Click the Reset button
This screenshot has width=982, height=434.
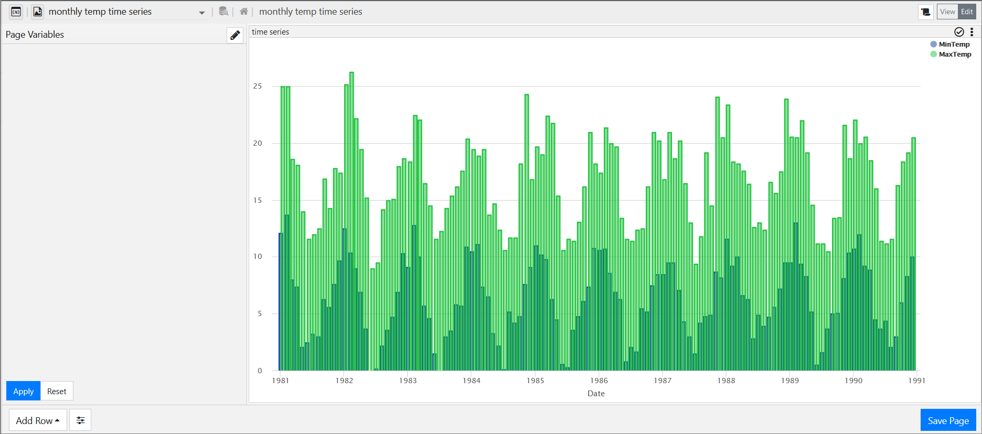tap(57, 391)
